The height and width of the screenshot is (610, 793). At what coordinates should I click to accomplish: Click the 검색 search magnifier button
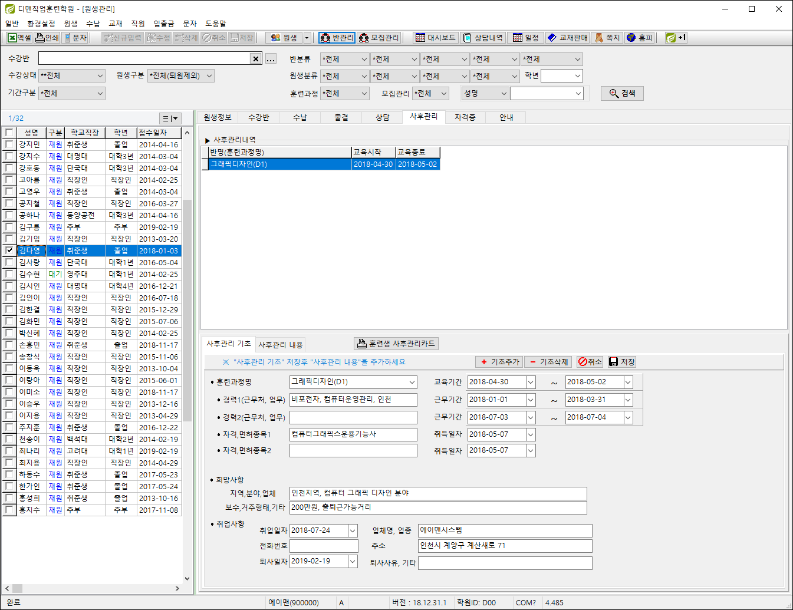[622, 93]
